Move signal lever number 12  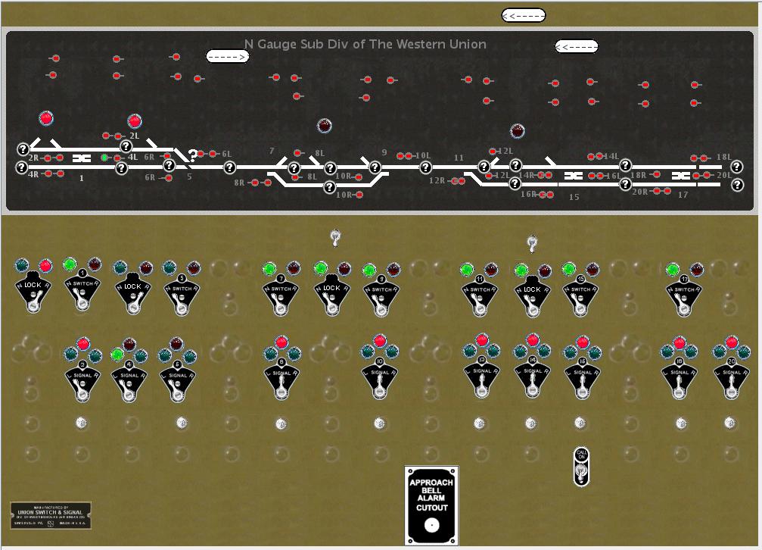481,377
